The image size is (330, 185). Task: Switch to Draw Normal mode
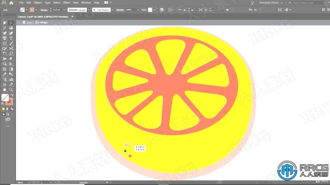4,114
